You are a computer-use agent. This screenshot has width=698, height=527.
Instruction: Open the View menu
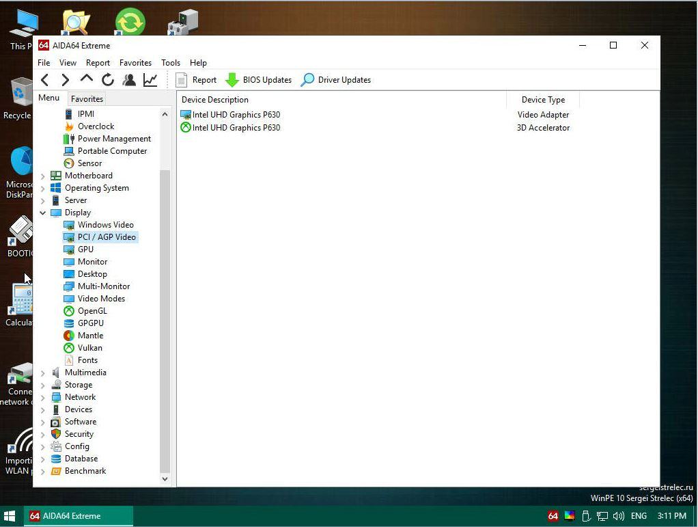point(68,63)
